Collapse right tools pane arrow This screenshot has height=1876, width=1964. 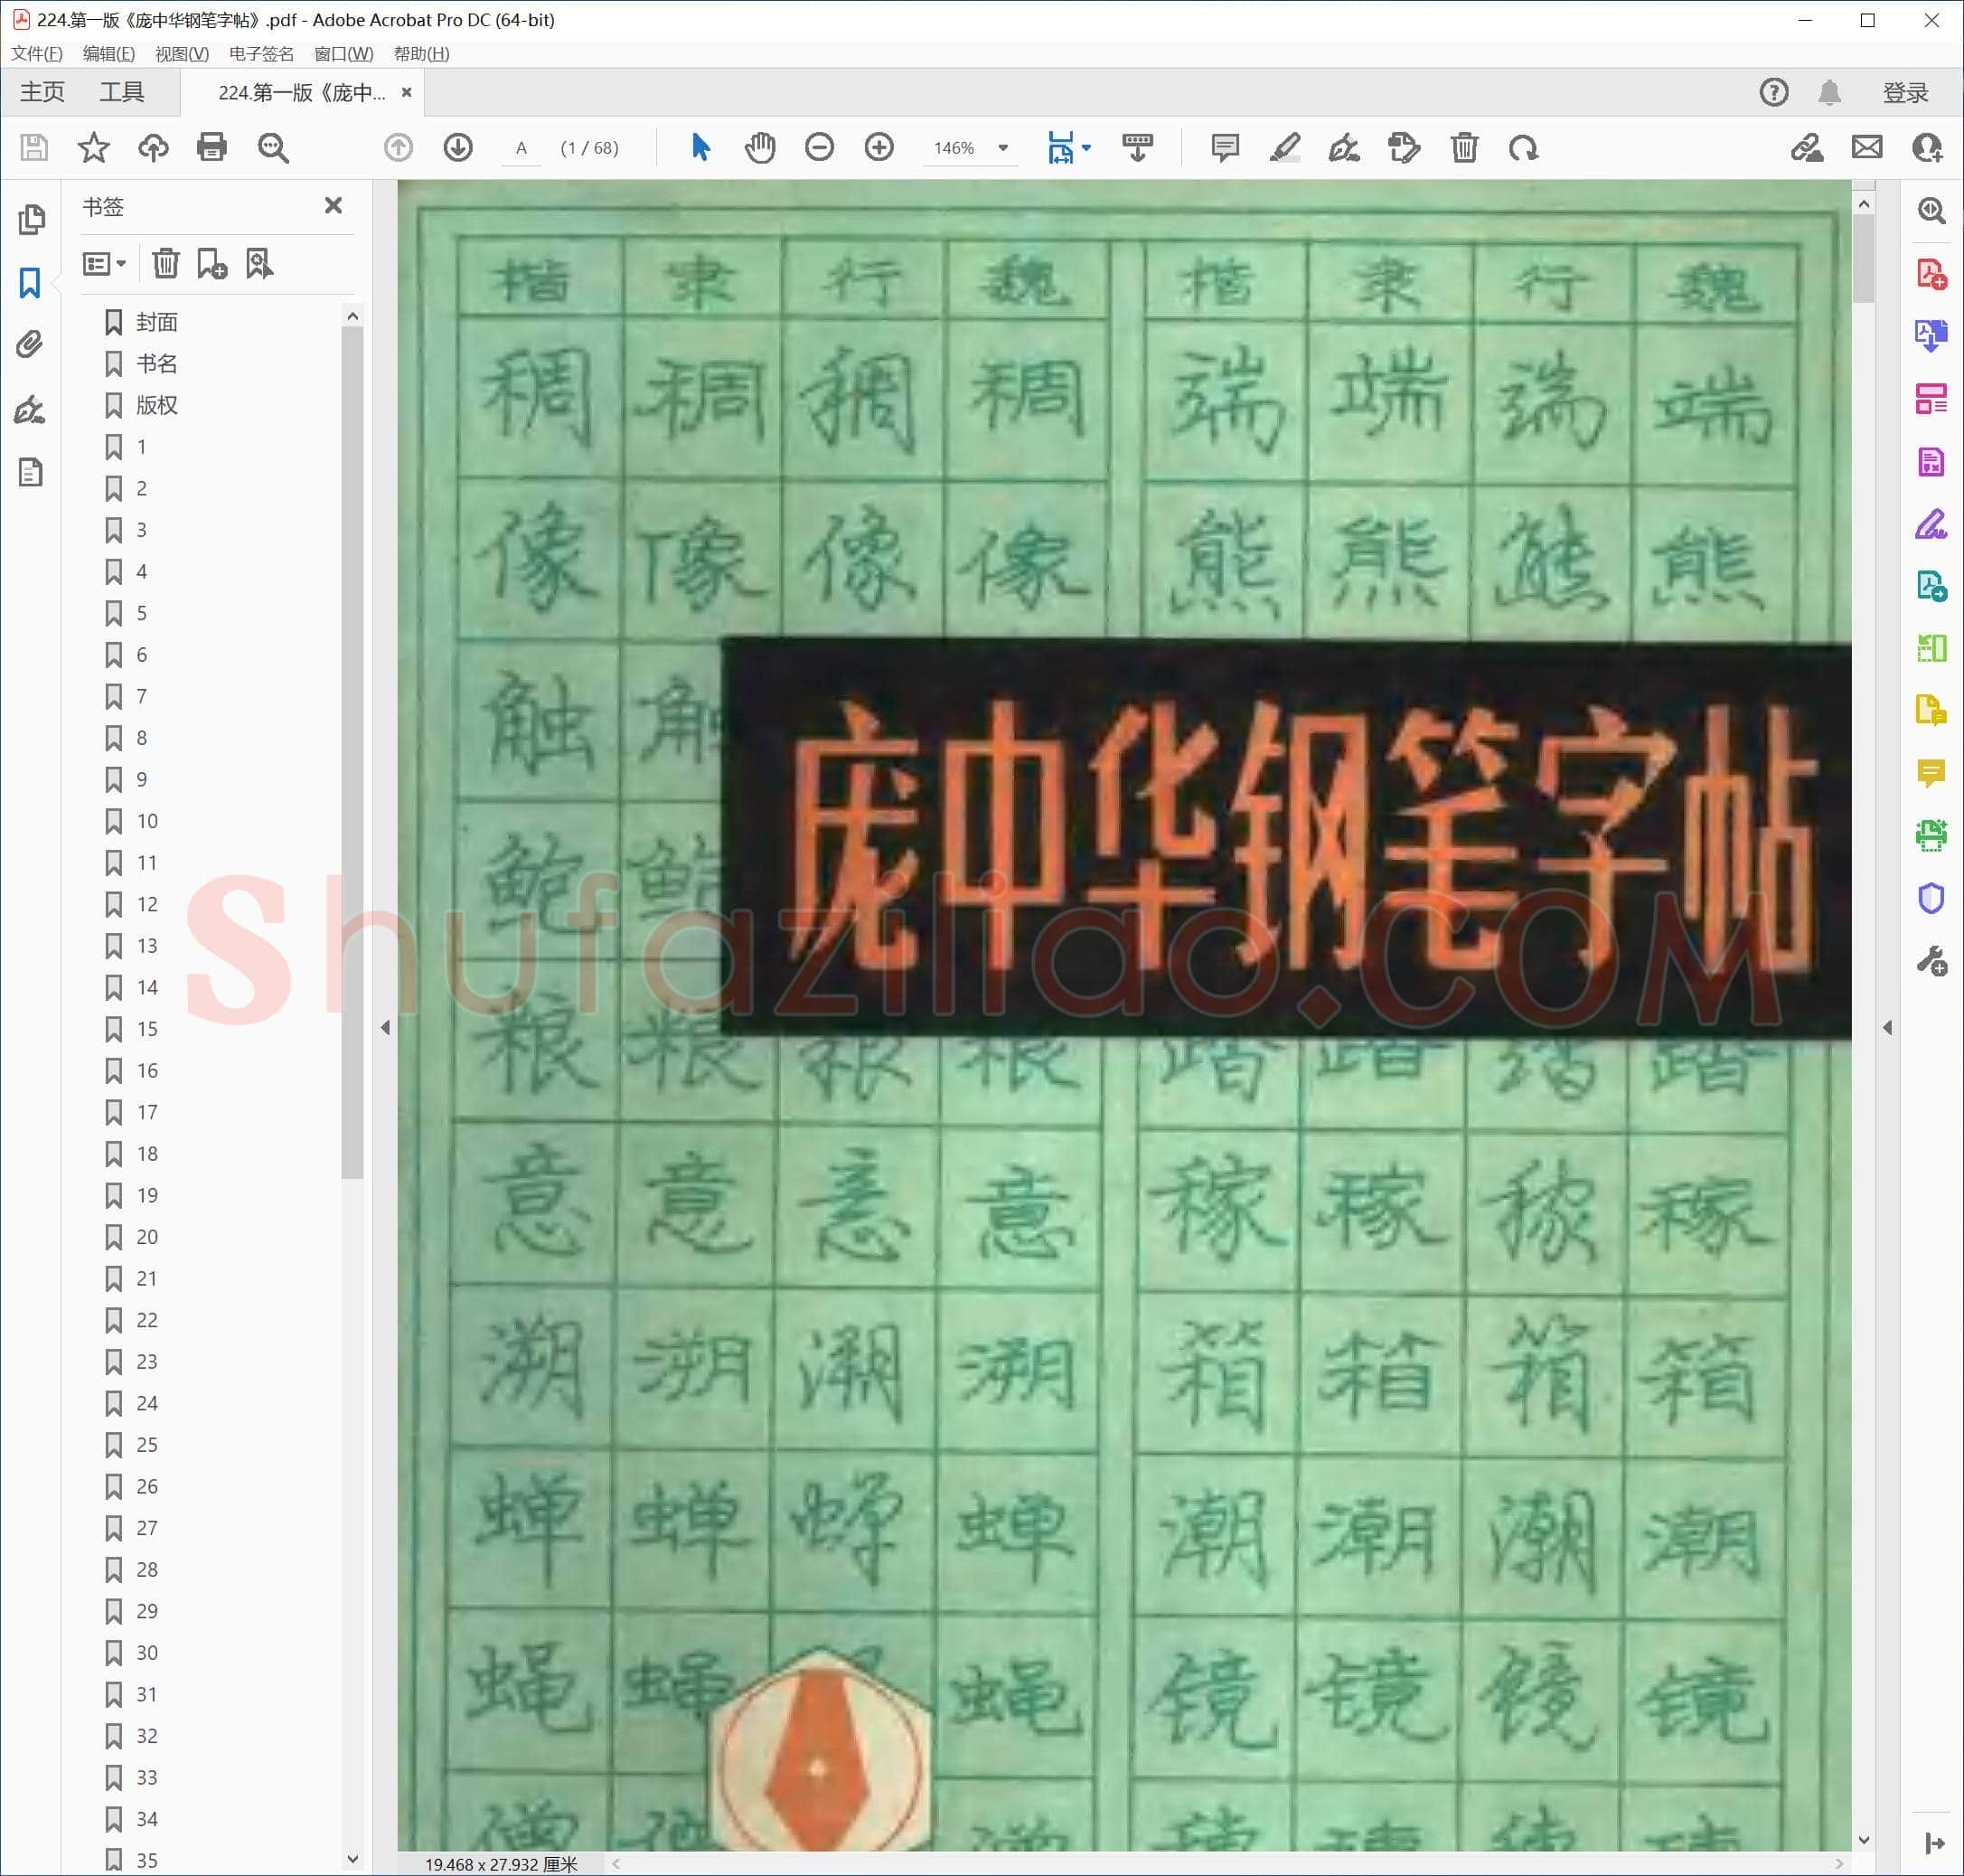[x=1887, y=1027]
